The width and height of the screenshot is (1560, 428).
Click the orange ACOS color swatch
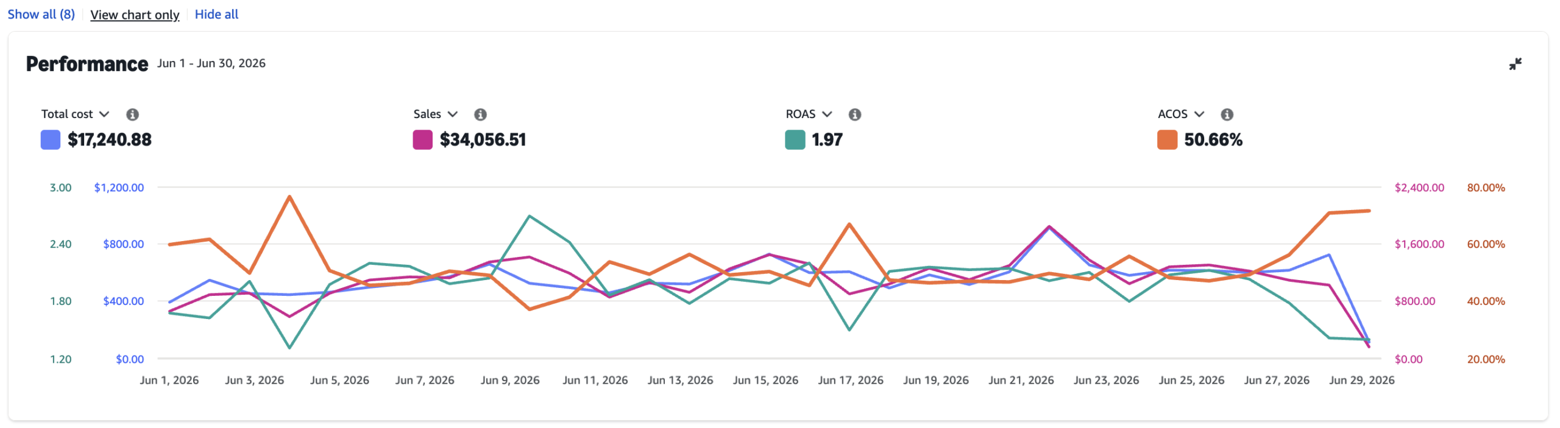[1168, 139]
